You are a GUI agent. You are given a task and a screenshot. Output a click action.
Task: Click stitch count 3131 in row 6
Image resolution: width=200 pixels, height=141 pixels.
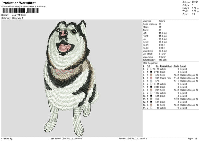(157, 84)
